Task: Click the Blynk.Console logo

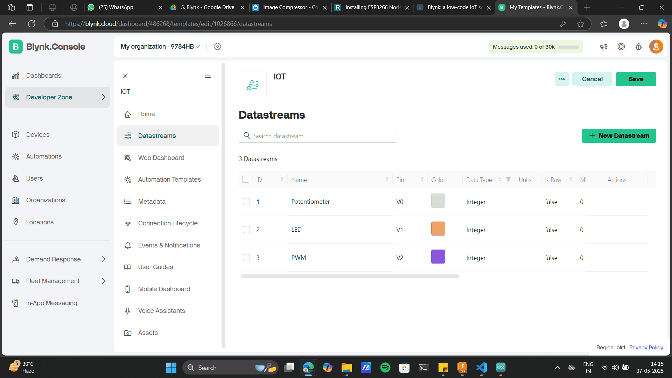Action: point(47,47)
